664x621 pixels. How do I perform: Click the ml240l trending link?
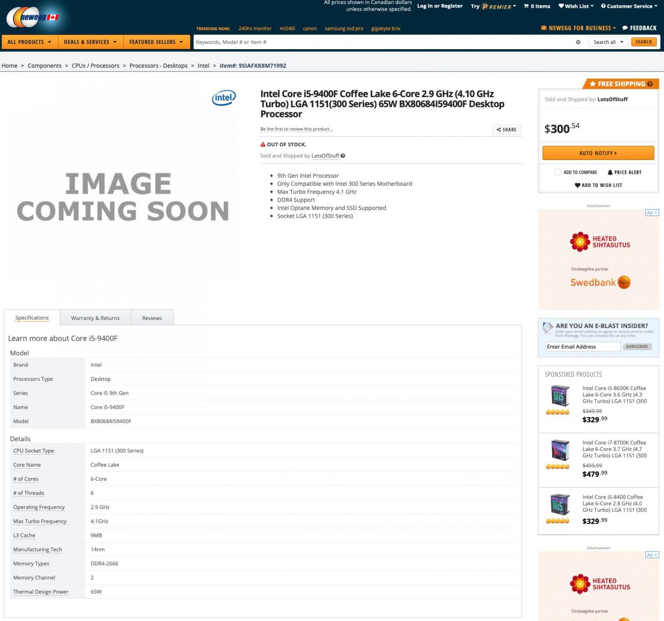point(287,28)
